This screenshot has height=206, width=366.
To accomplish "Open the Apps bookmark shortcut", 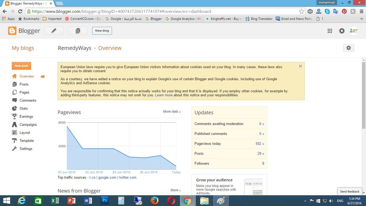I will click(8, 19).
